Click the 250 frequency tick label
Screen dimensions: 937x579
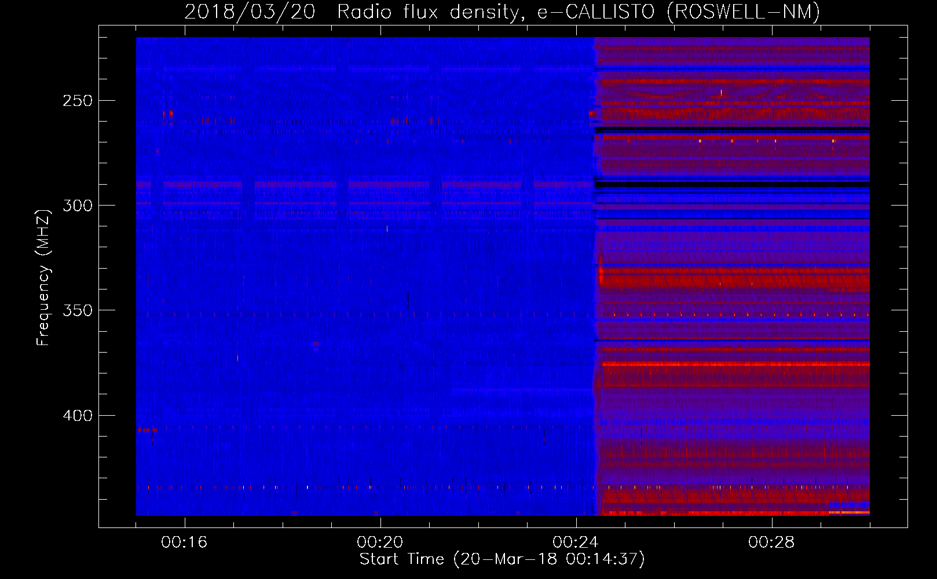[x=78, y=101]
